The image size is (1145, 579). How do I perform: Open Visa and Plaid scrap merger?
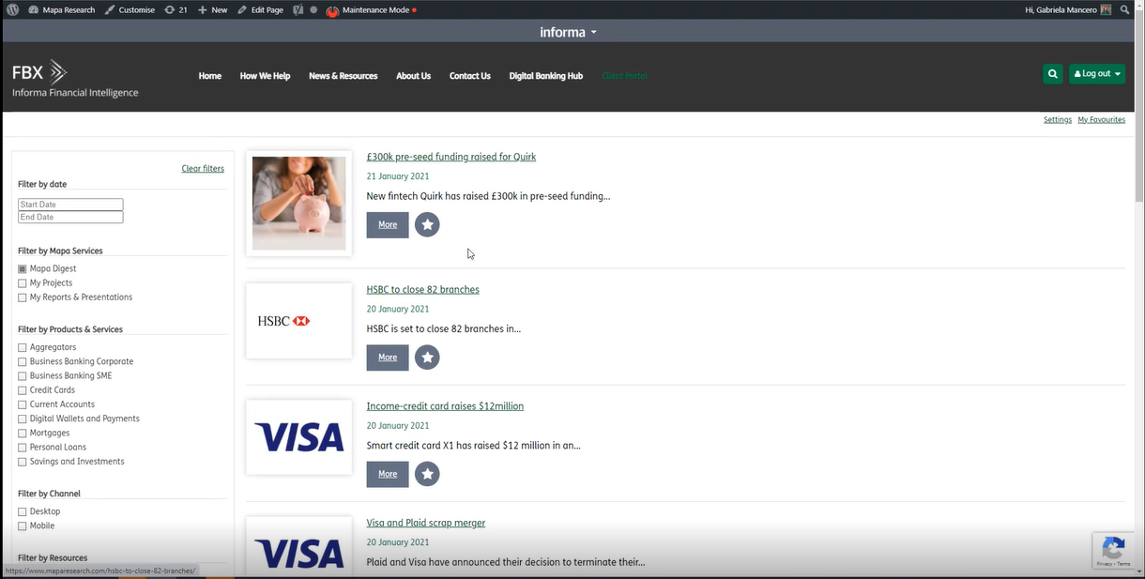point(426,523)
